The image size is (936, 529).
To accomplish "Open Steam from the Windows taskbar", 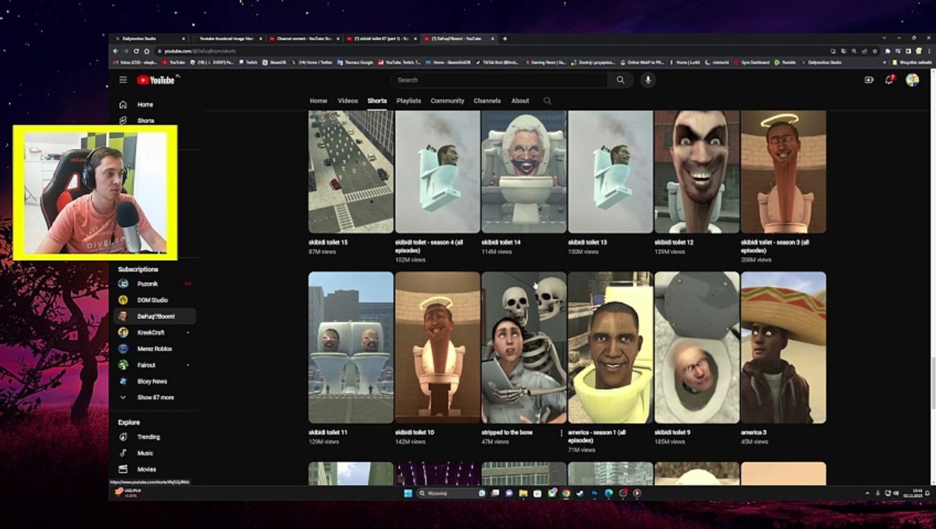I will coord(580,493).
